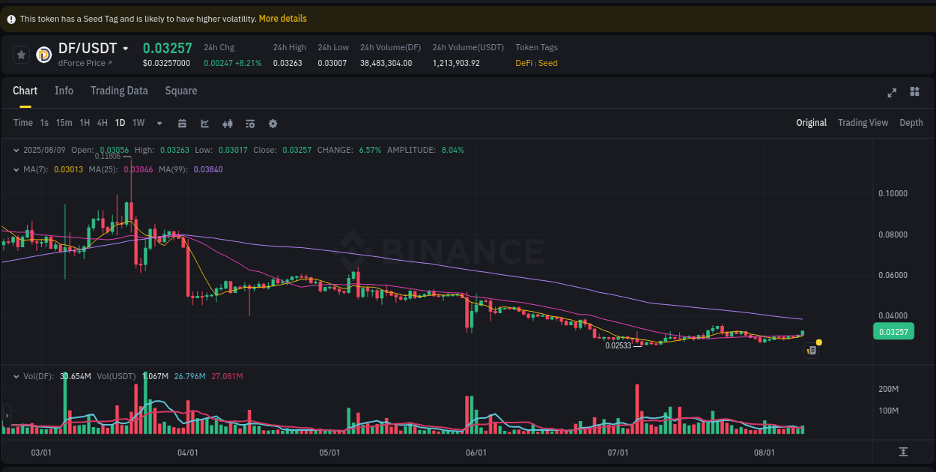Screen dimensions: 936x472
Task: Collapse the MA indicator readout row
Action: point(16,169)
